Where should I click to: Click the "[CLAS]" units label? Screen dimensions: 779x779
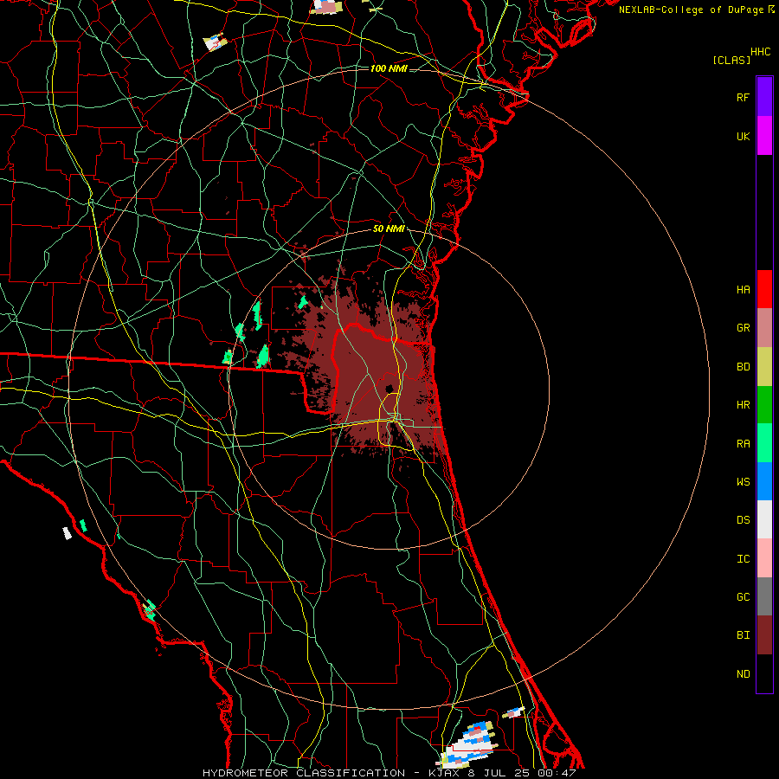(x=731, y=60)
